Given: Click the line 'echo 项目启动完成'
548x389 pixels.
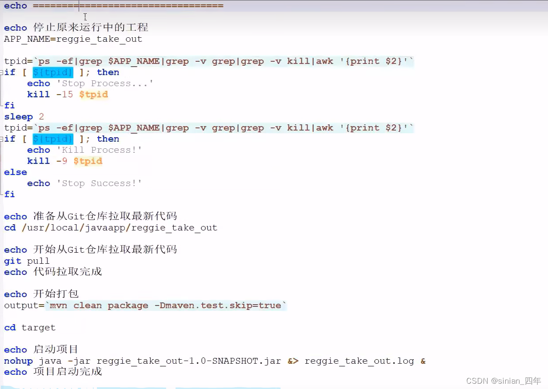Looking at the screenshot, I should [x=53, y=372].
